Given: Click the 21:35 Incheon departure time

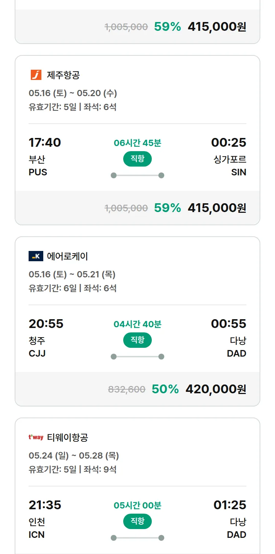Looking at the screenshot, I should tap(45, 505).
